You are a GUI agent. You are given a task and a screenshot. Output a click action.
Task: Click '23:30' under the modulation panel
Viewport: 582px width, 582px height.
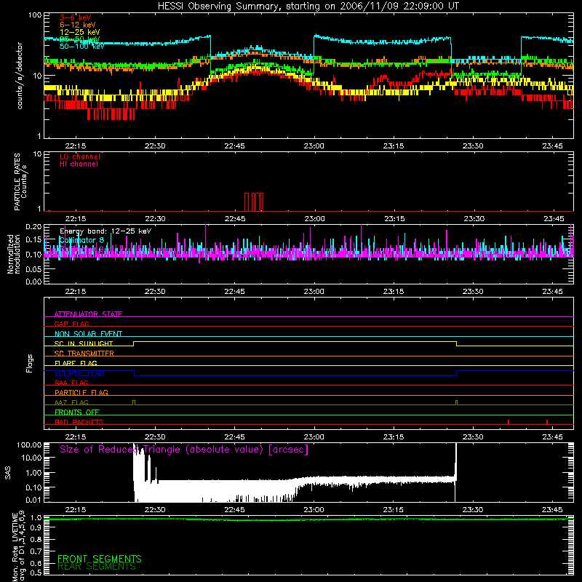(473, 292)
